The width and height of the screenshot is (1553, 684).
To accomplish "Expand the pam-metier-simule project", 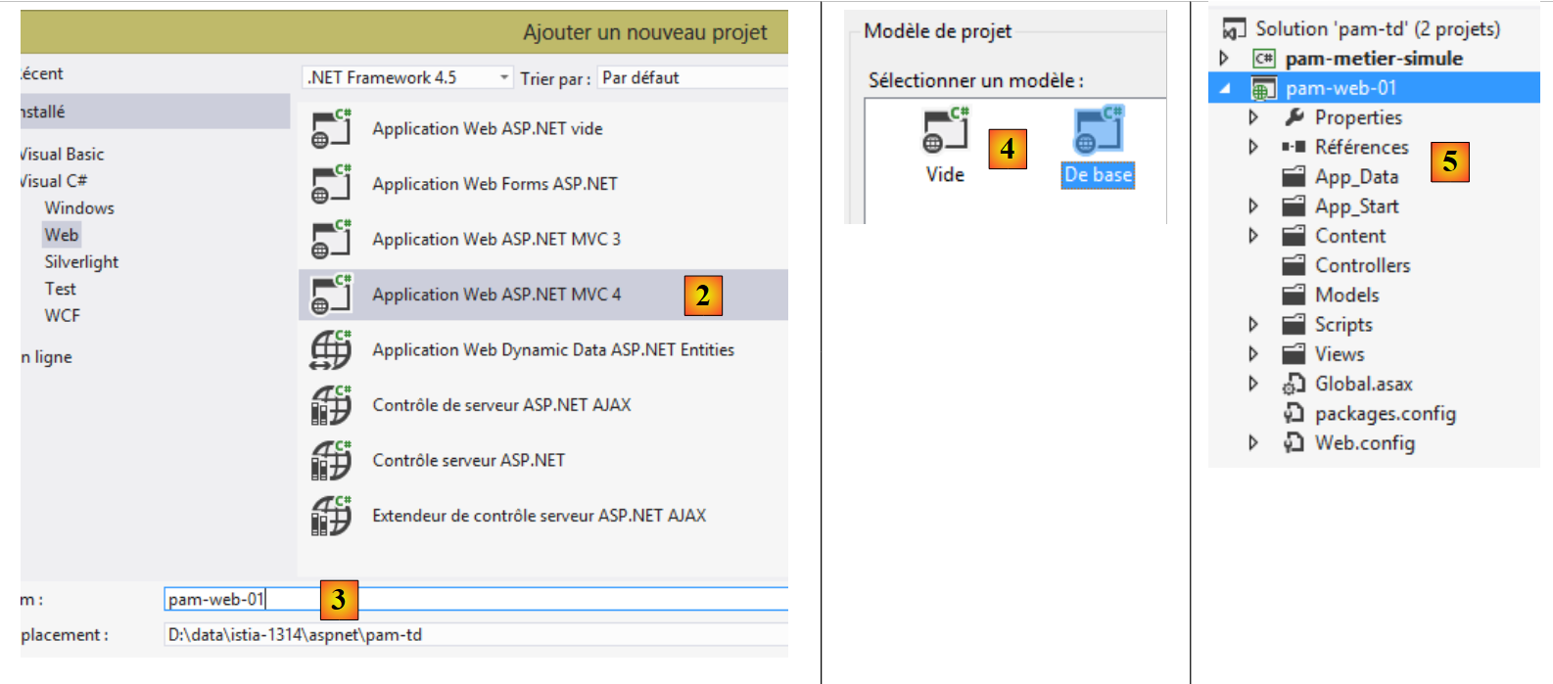I will tap(1224, 59).
